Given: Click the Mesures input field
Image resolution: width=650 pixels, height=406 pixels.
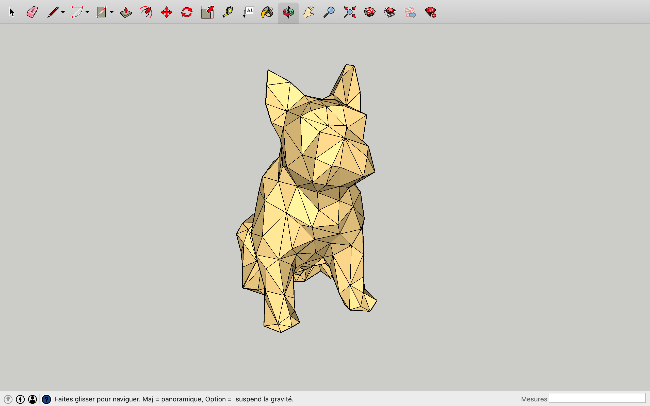Looking at the screenshot, I should tap(597, 398).
